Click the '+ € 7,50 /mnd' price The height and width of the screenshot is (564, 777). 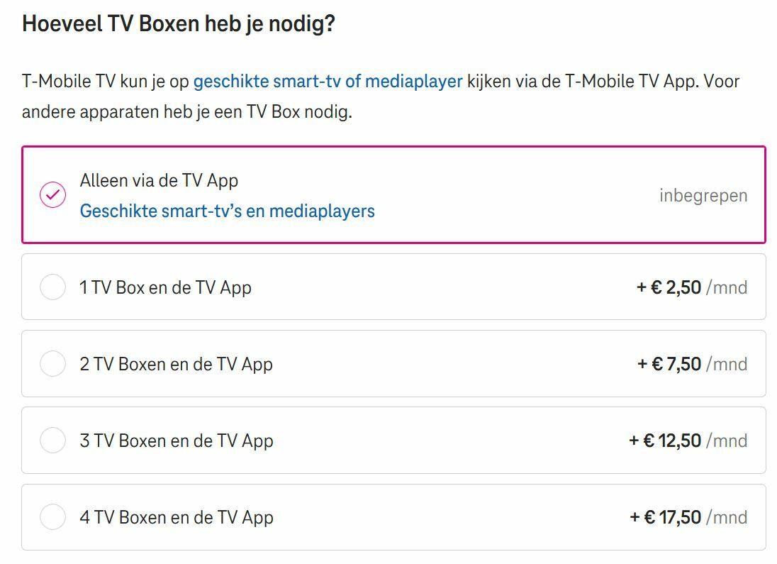tap(691, 364)
